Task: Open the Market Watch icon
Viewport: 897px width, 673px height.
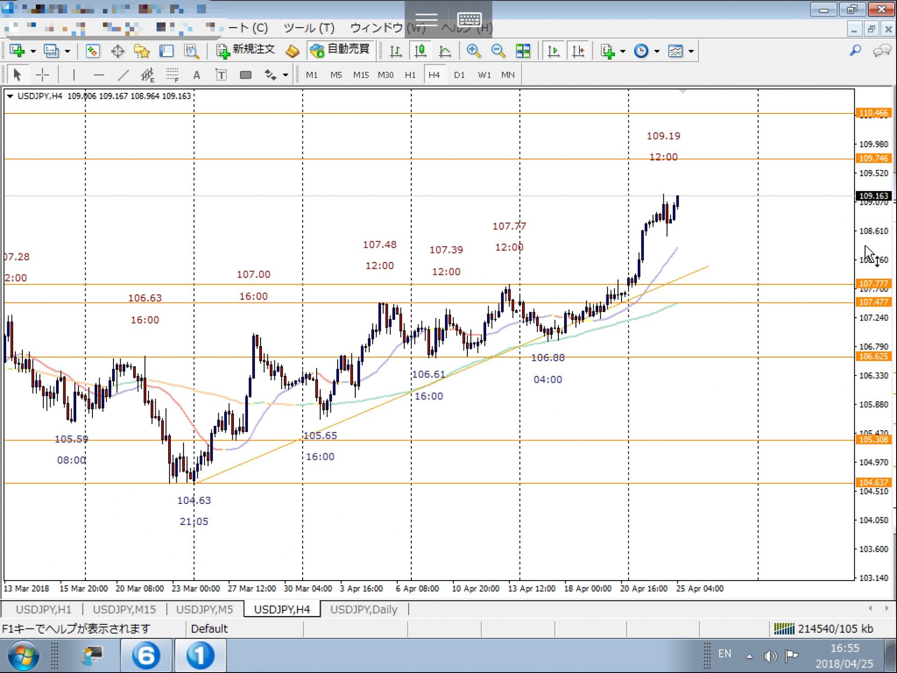Action: (x=92, y=51)
